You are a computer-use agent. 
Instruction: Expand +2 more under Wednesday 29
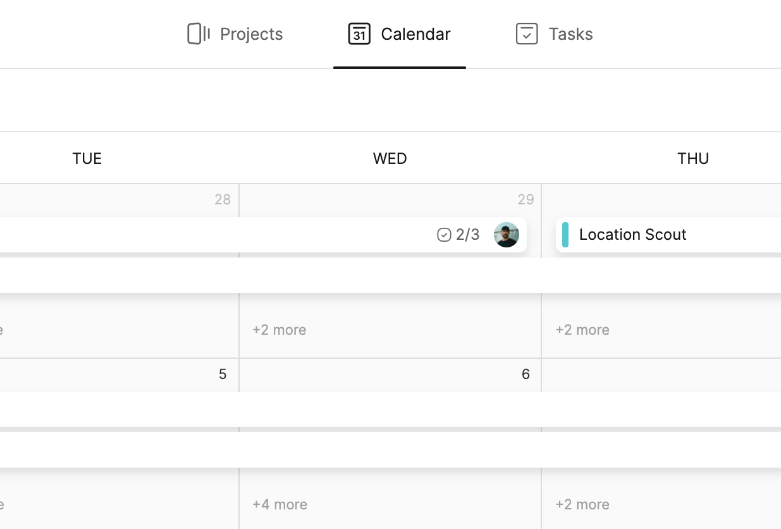[279, 330]
